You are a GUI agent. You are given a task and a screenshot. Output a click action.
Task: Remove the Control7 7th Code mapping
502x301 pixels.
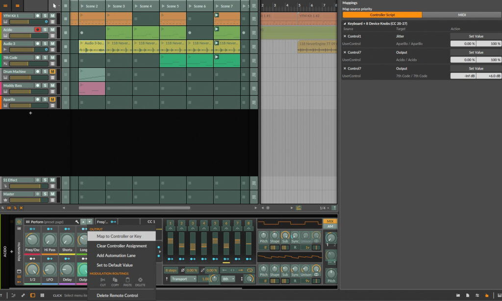pyautogui.click(x=345, y=69)
